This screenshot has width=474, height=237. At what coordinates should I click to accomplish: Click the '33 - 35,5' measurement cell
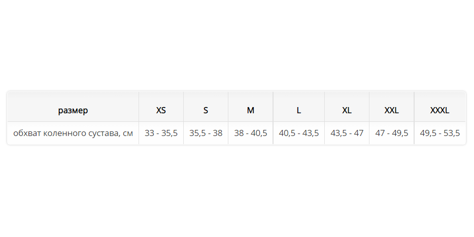(x=161, y=133)
